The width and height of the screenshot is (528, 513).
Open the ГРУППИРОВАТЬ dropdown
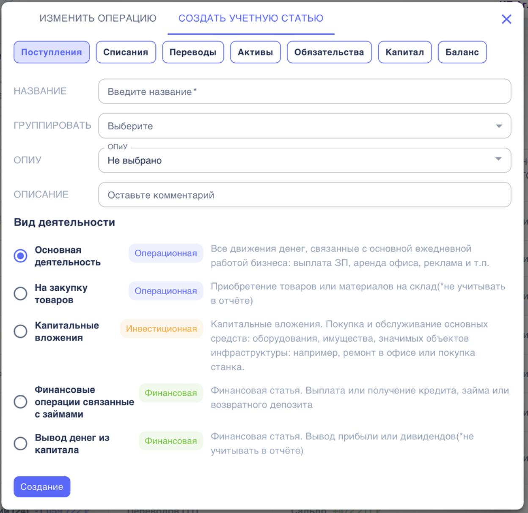tap(305, 126)
